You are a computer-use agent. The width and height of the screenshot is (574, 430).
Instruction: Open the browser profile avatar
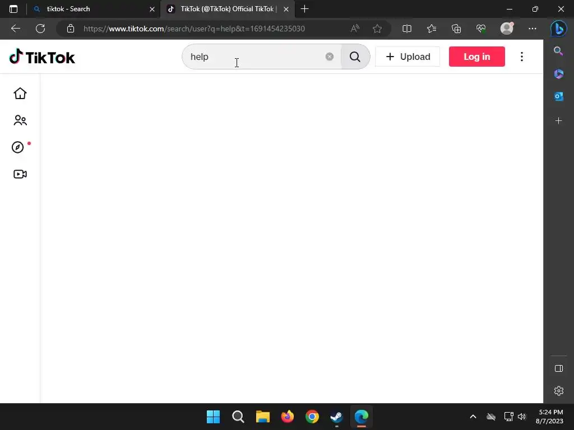tap(507, 29)
